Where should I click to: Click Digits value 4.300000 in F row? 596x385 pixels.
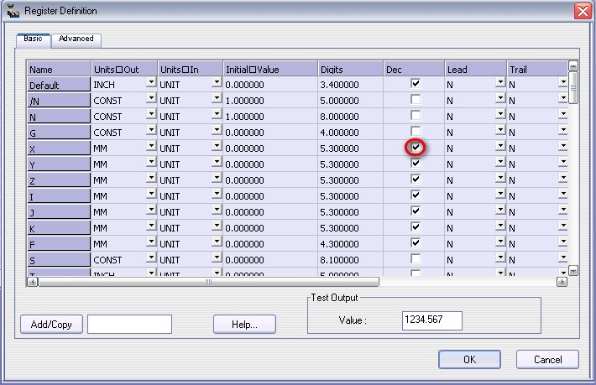click(339, 244)
